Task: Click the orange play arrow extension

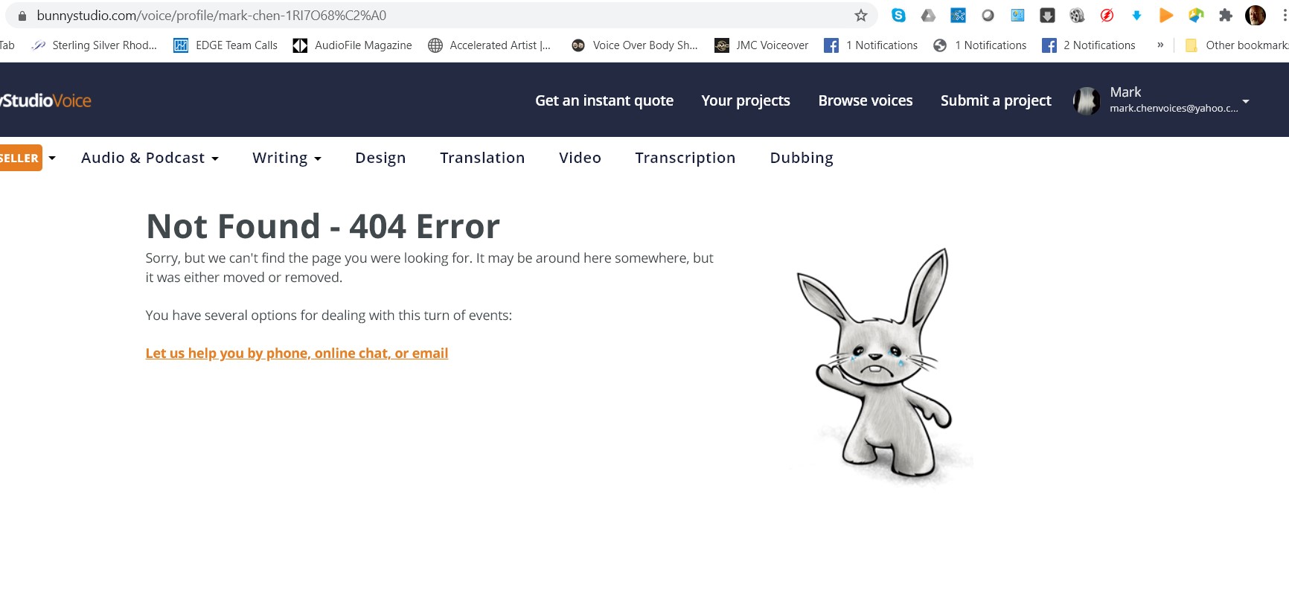Action: click(1166, 16)
